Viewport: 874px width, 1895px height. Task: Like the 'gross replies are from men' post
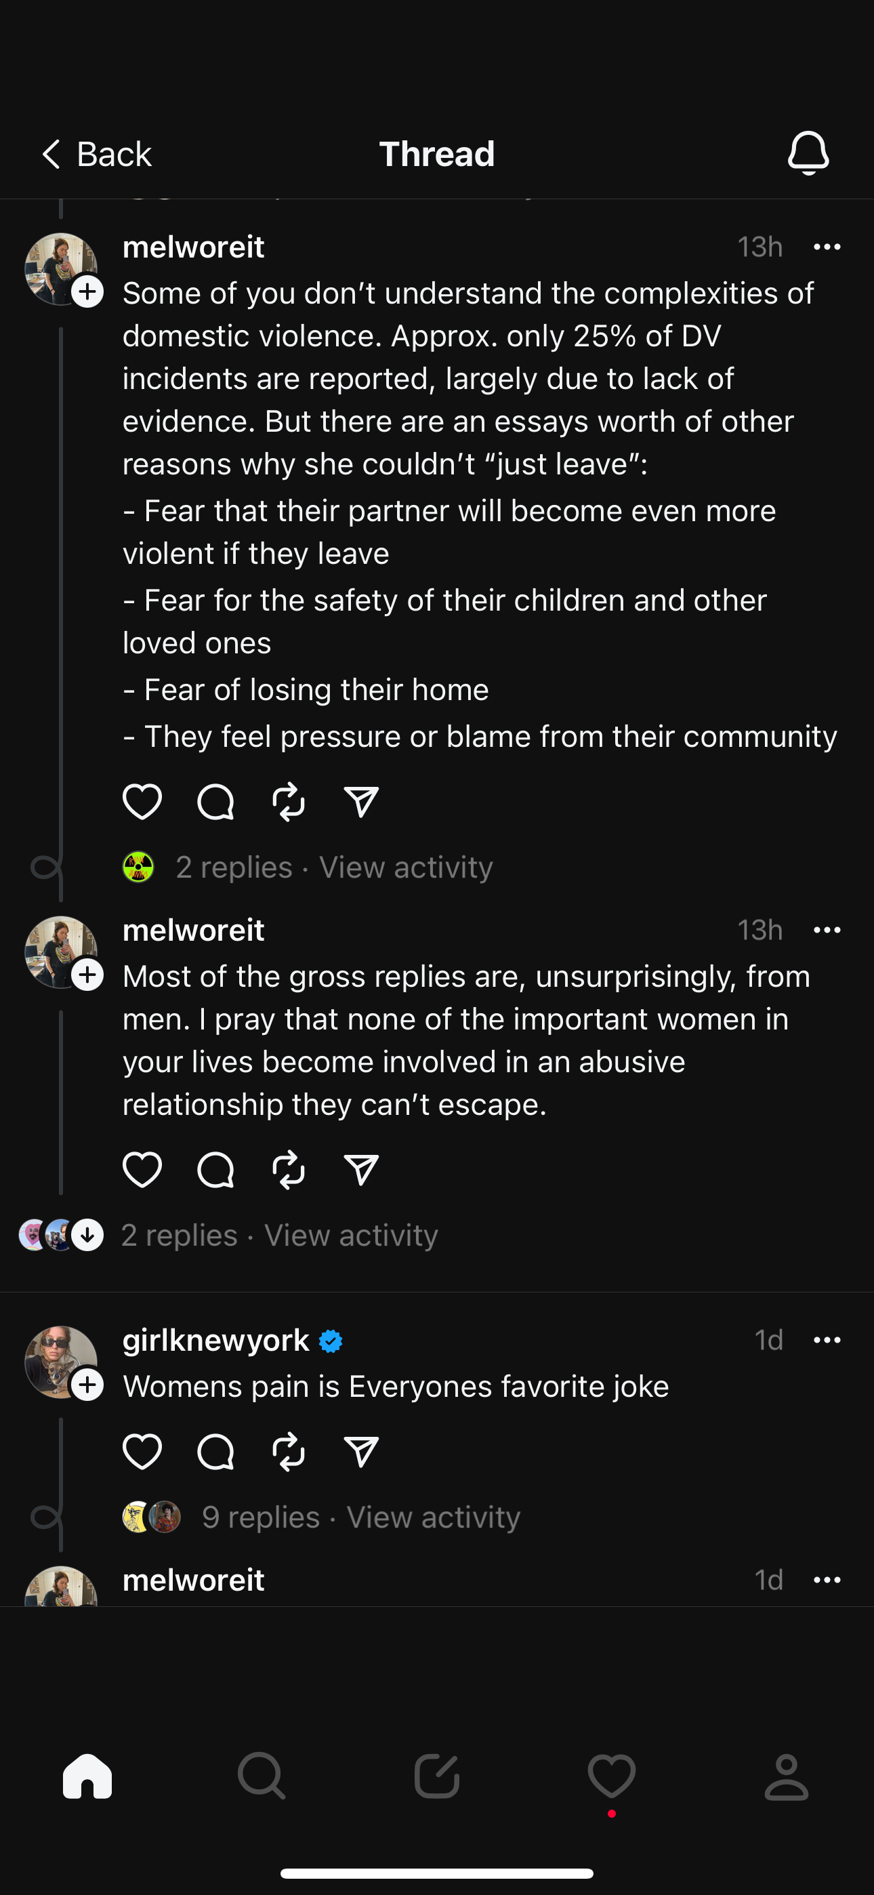[142, 1170]
